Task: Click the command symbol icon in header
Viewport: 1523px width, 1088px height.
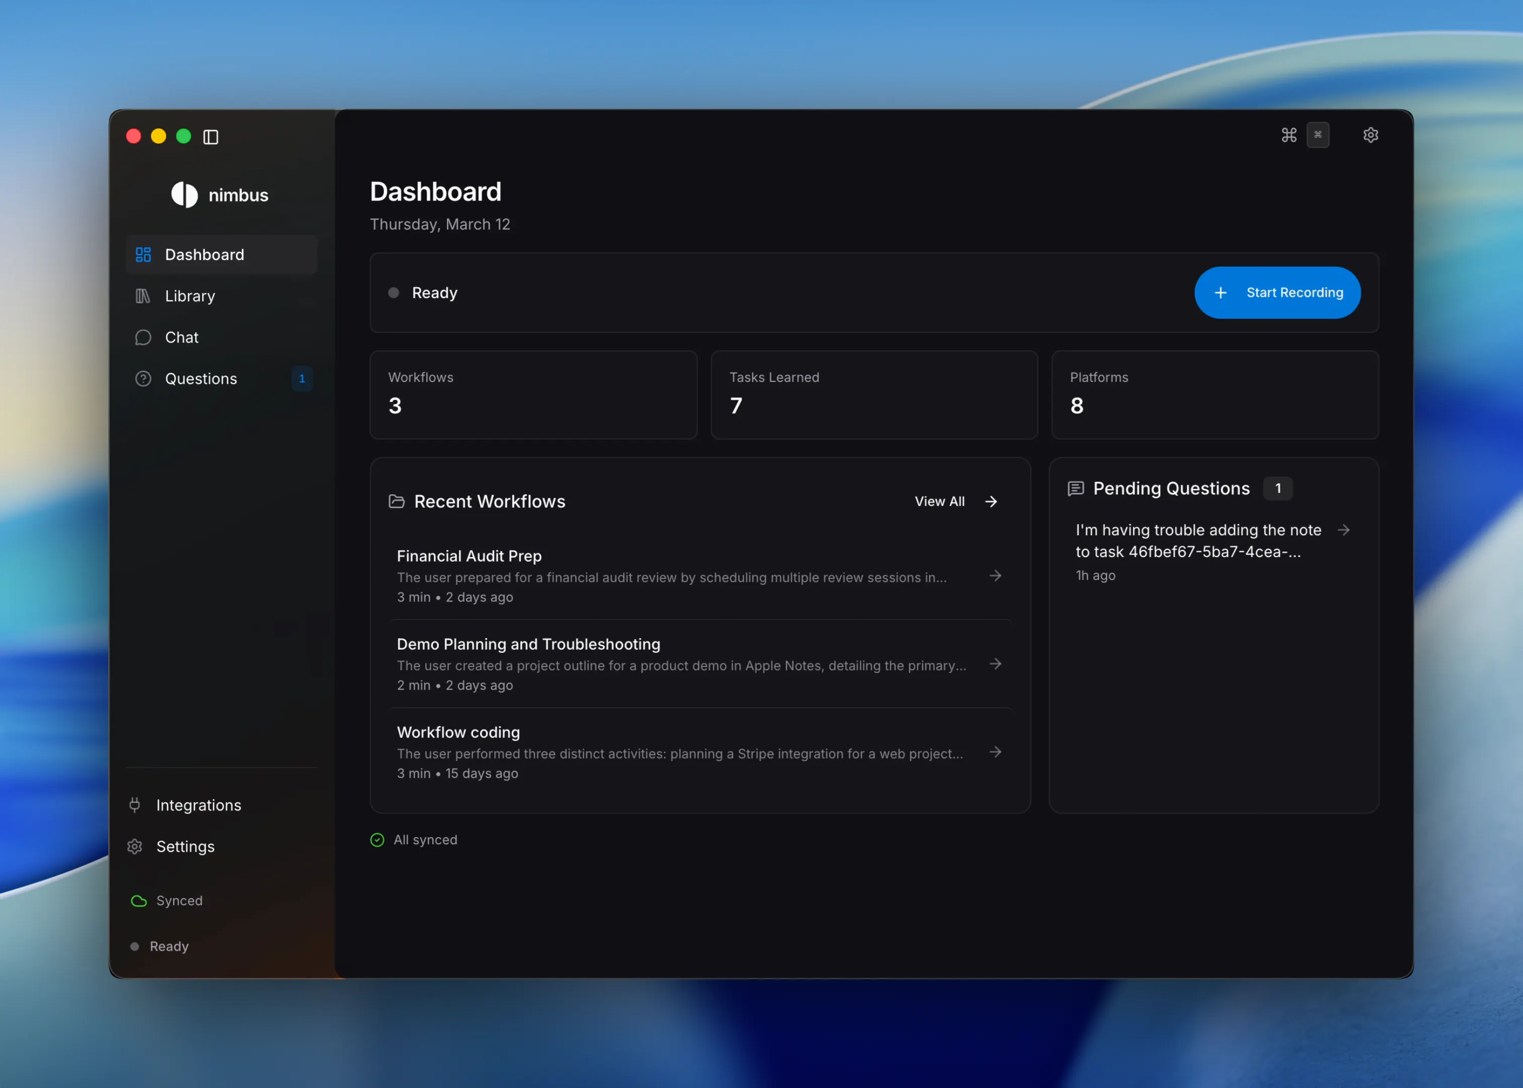Action: 1289,135
